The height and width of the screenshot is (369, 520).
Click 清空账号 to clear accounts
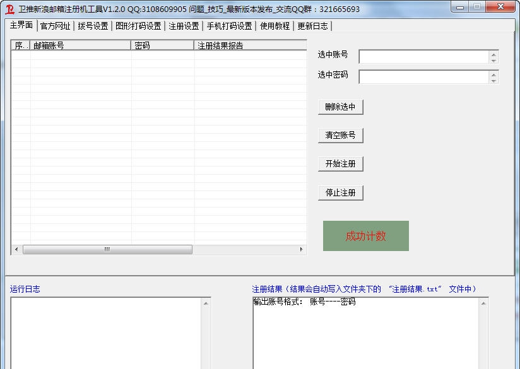click(341, 135)
